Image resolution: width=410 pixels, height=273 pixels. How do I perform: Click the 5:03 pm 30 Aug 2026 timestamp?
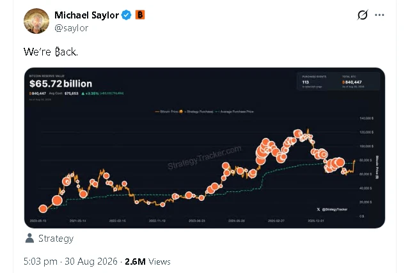70,262
